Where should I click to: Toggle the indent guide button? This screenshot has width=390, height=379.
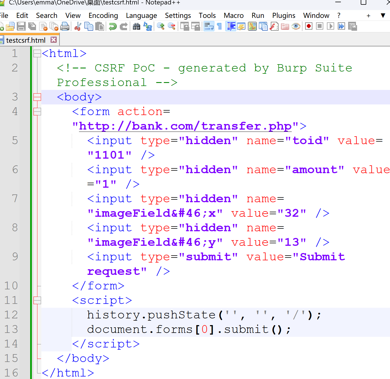[231, 27]
